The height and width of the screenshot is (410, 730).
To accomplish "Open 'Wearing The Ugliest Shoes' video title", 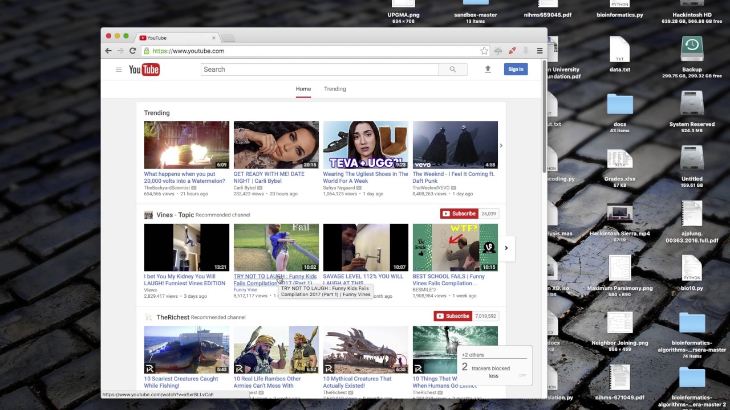I will point(366,178).
